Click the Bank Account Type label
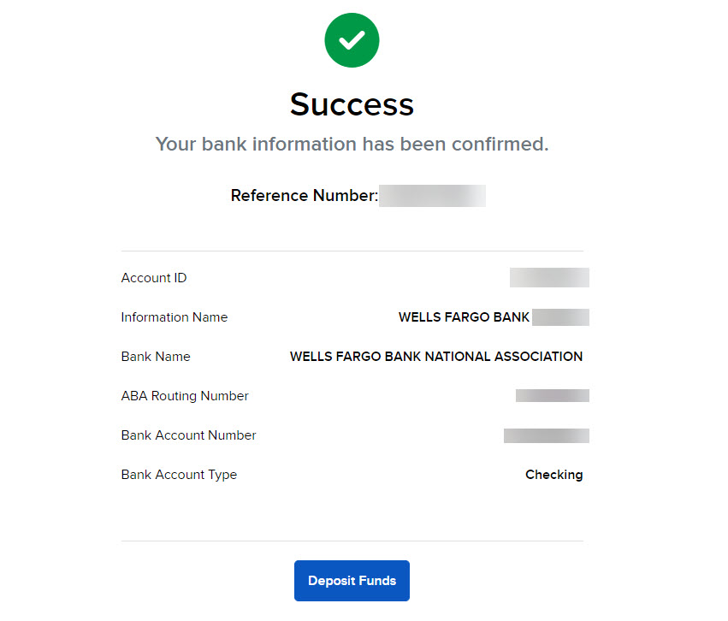The width and height of the screenshot is (728, 621). (x=179, y=474)
